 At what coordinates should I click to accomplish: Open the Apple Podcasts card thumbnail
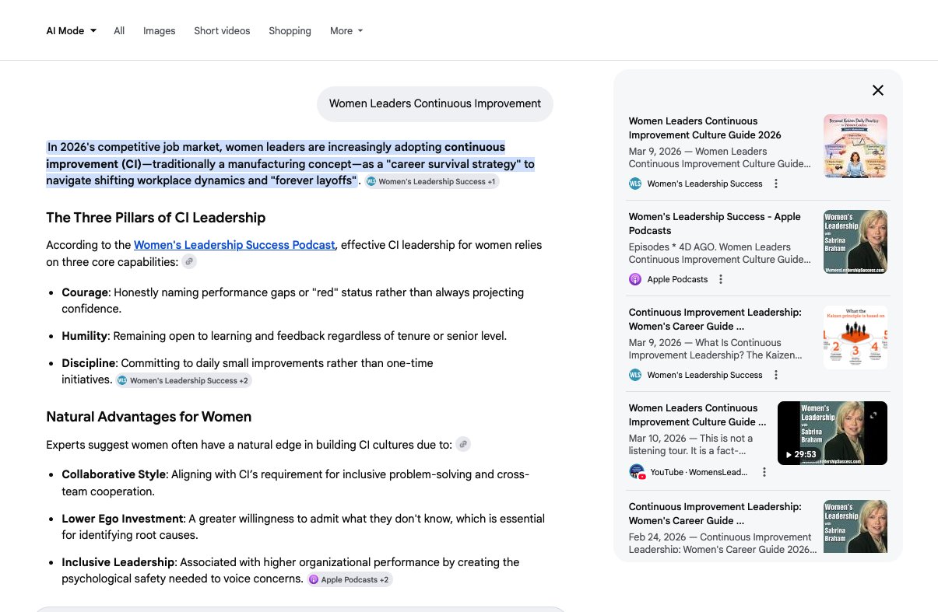pyautogui.click(x=855, y=242)
